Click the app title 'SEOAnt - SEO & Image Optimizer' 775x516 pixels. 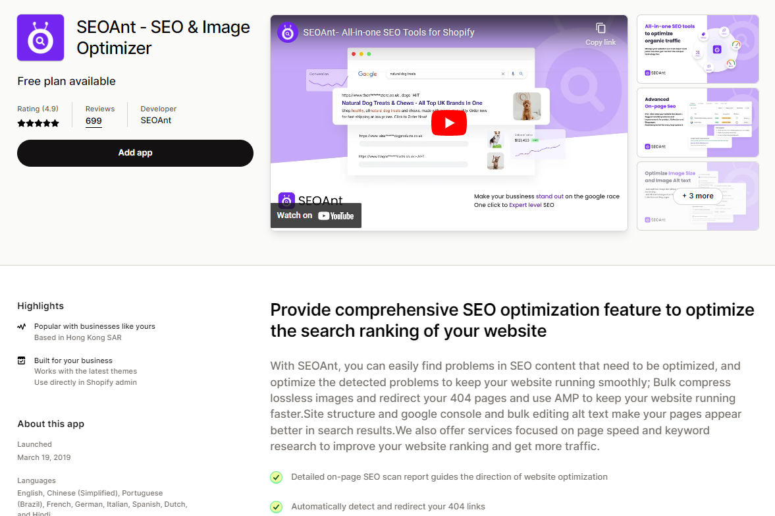(163, 38)
